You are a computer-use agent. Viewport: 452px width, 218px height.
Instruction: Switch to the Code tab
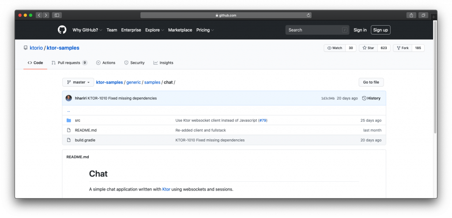tap(35, 63)
